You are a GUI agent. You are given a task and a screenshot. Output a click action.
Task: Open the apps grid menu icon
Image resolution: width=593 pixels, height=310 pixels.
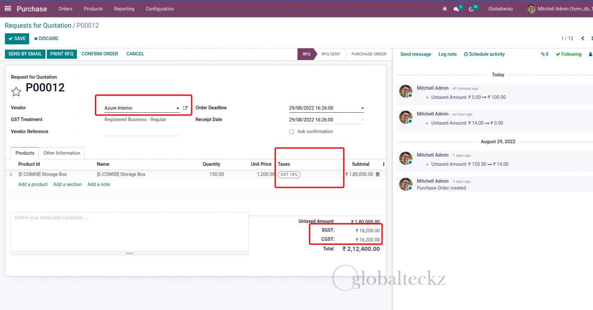[x=8, y=9]
